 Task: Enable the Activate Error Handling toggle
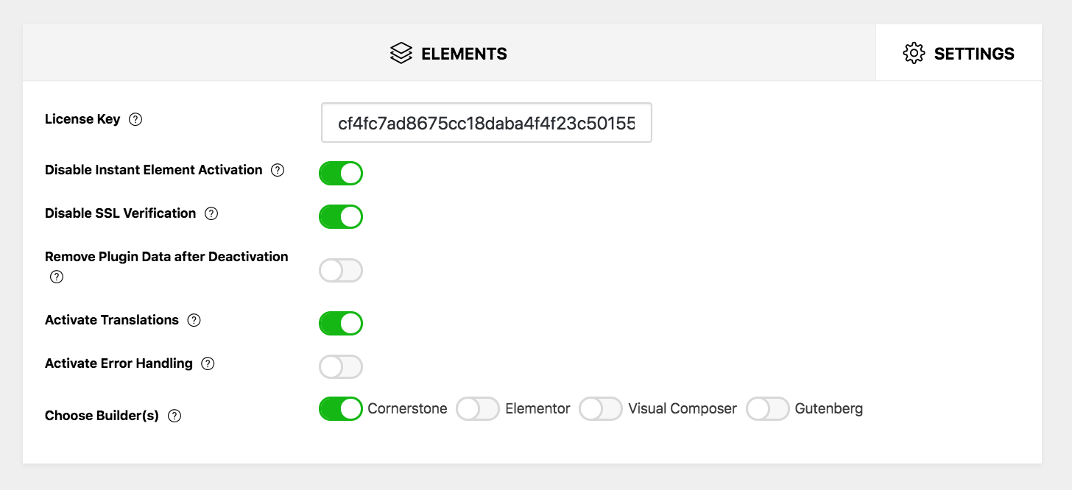pyautogui.click(x=341, y=367)
